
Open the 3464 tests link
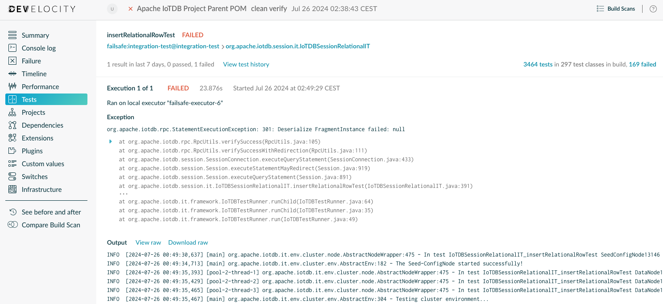point(538,64)
